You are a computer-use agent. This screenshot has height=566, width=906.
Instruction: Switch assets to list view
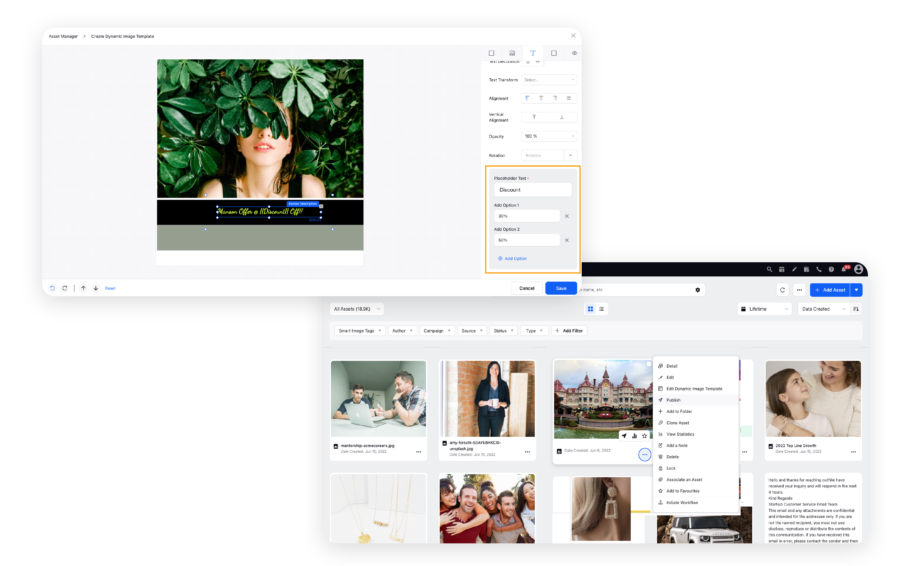point(601,309)
